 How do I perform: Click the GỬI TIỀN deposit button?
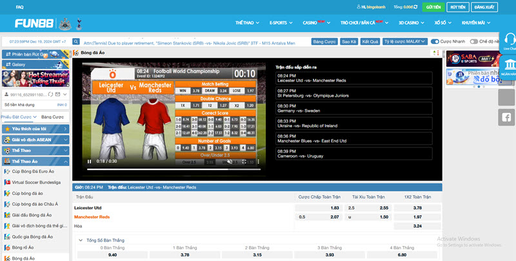pyautogui.click(x=433, y=7)
